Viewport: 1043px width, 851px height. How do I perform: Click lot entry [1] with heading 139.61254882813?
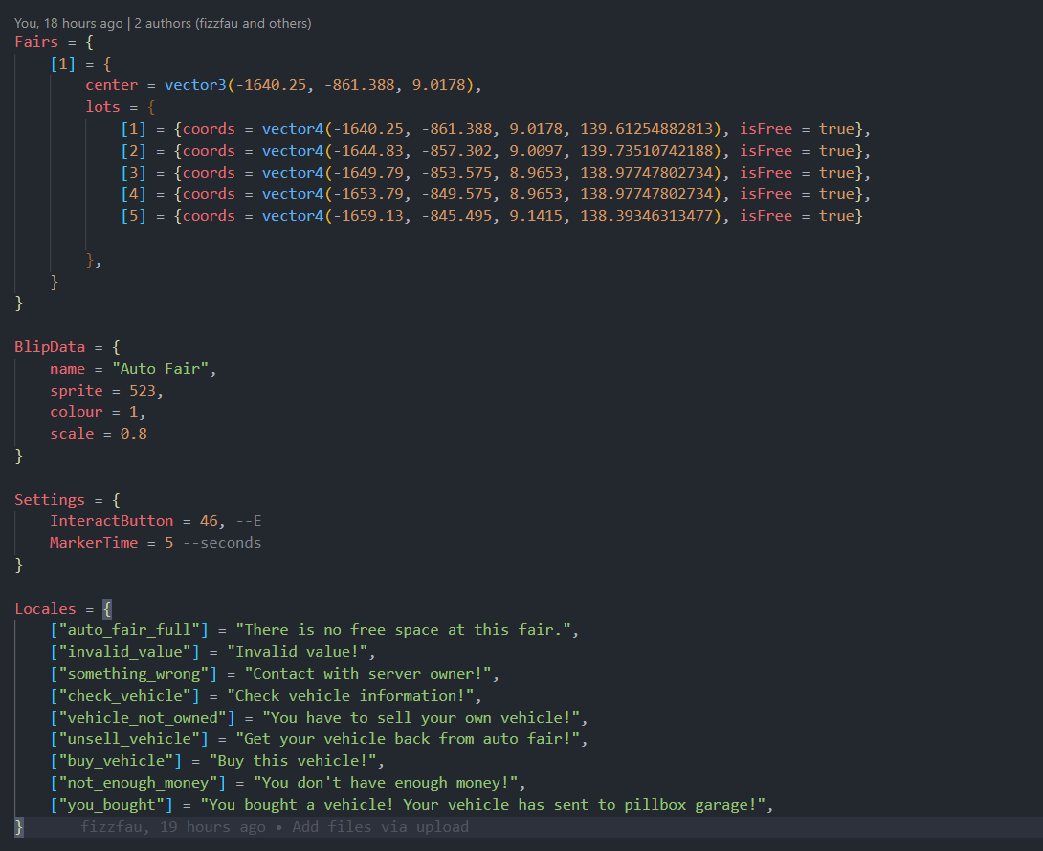coord(496,129)
